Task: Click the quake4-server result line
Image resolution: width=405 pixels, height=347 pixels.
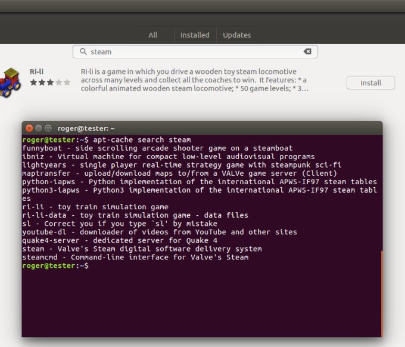Action: coord(120,240)
